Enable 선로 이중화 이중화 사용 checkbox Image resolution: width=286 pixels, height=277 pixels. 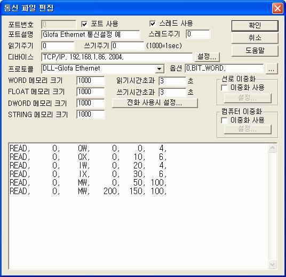224,88
